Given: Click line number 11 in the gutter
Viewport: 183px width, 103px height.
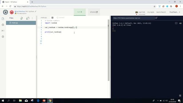Looking at the screenshot, I should 41,43.
